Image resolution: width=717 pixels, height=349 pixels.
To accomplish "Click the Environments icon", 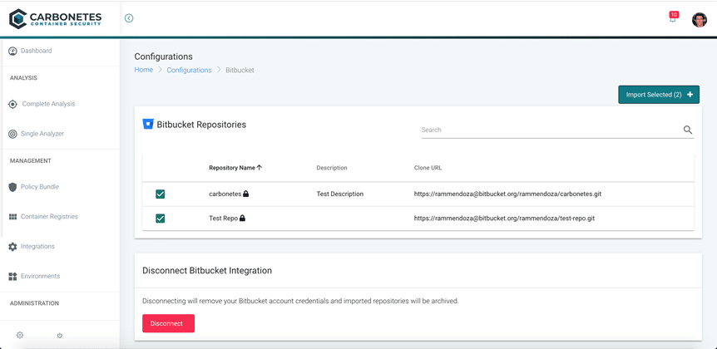I will 12,277.
